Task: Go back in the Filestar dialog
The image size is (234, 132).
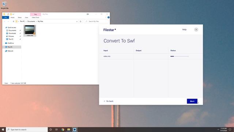Action: pyautogui.click(x=109, y=101)
